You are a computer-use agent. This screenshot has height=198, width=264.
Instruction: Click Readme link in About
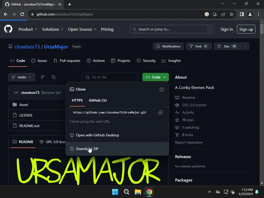188,97
